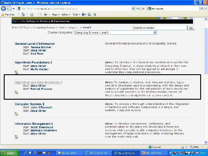Viewport: 208px width, 156px height.
Task: Click the RSS feeds icon
Action: coord(32,15)
